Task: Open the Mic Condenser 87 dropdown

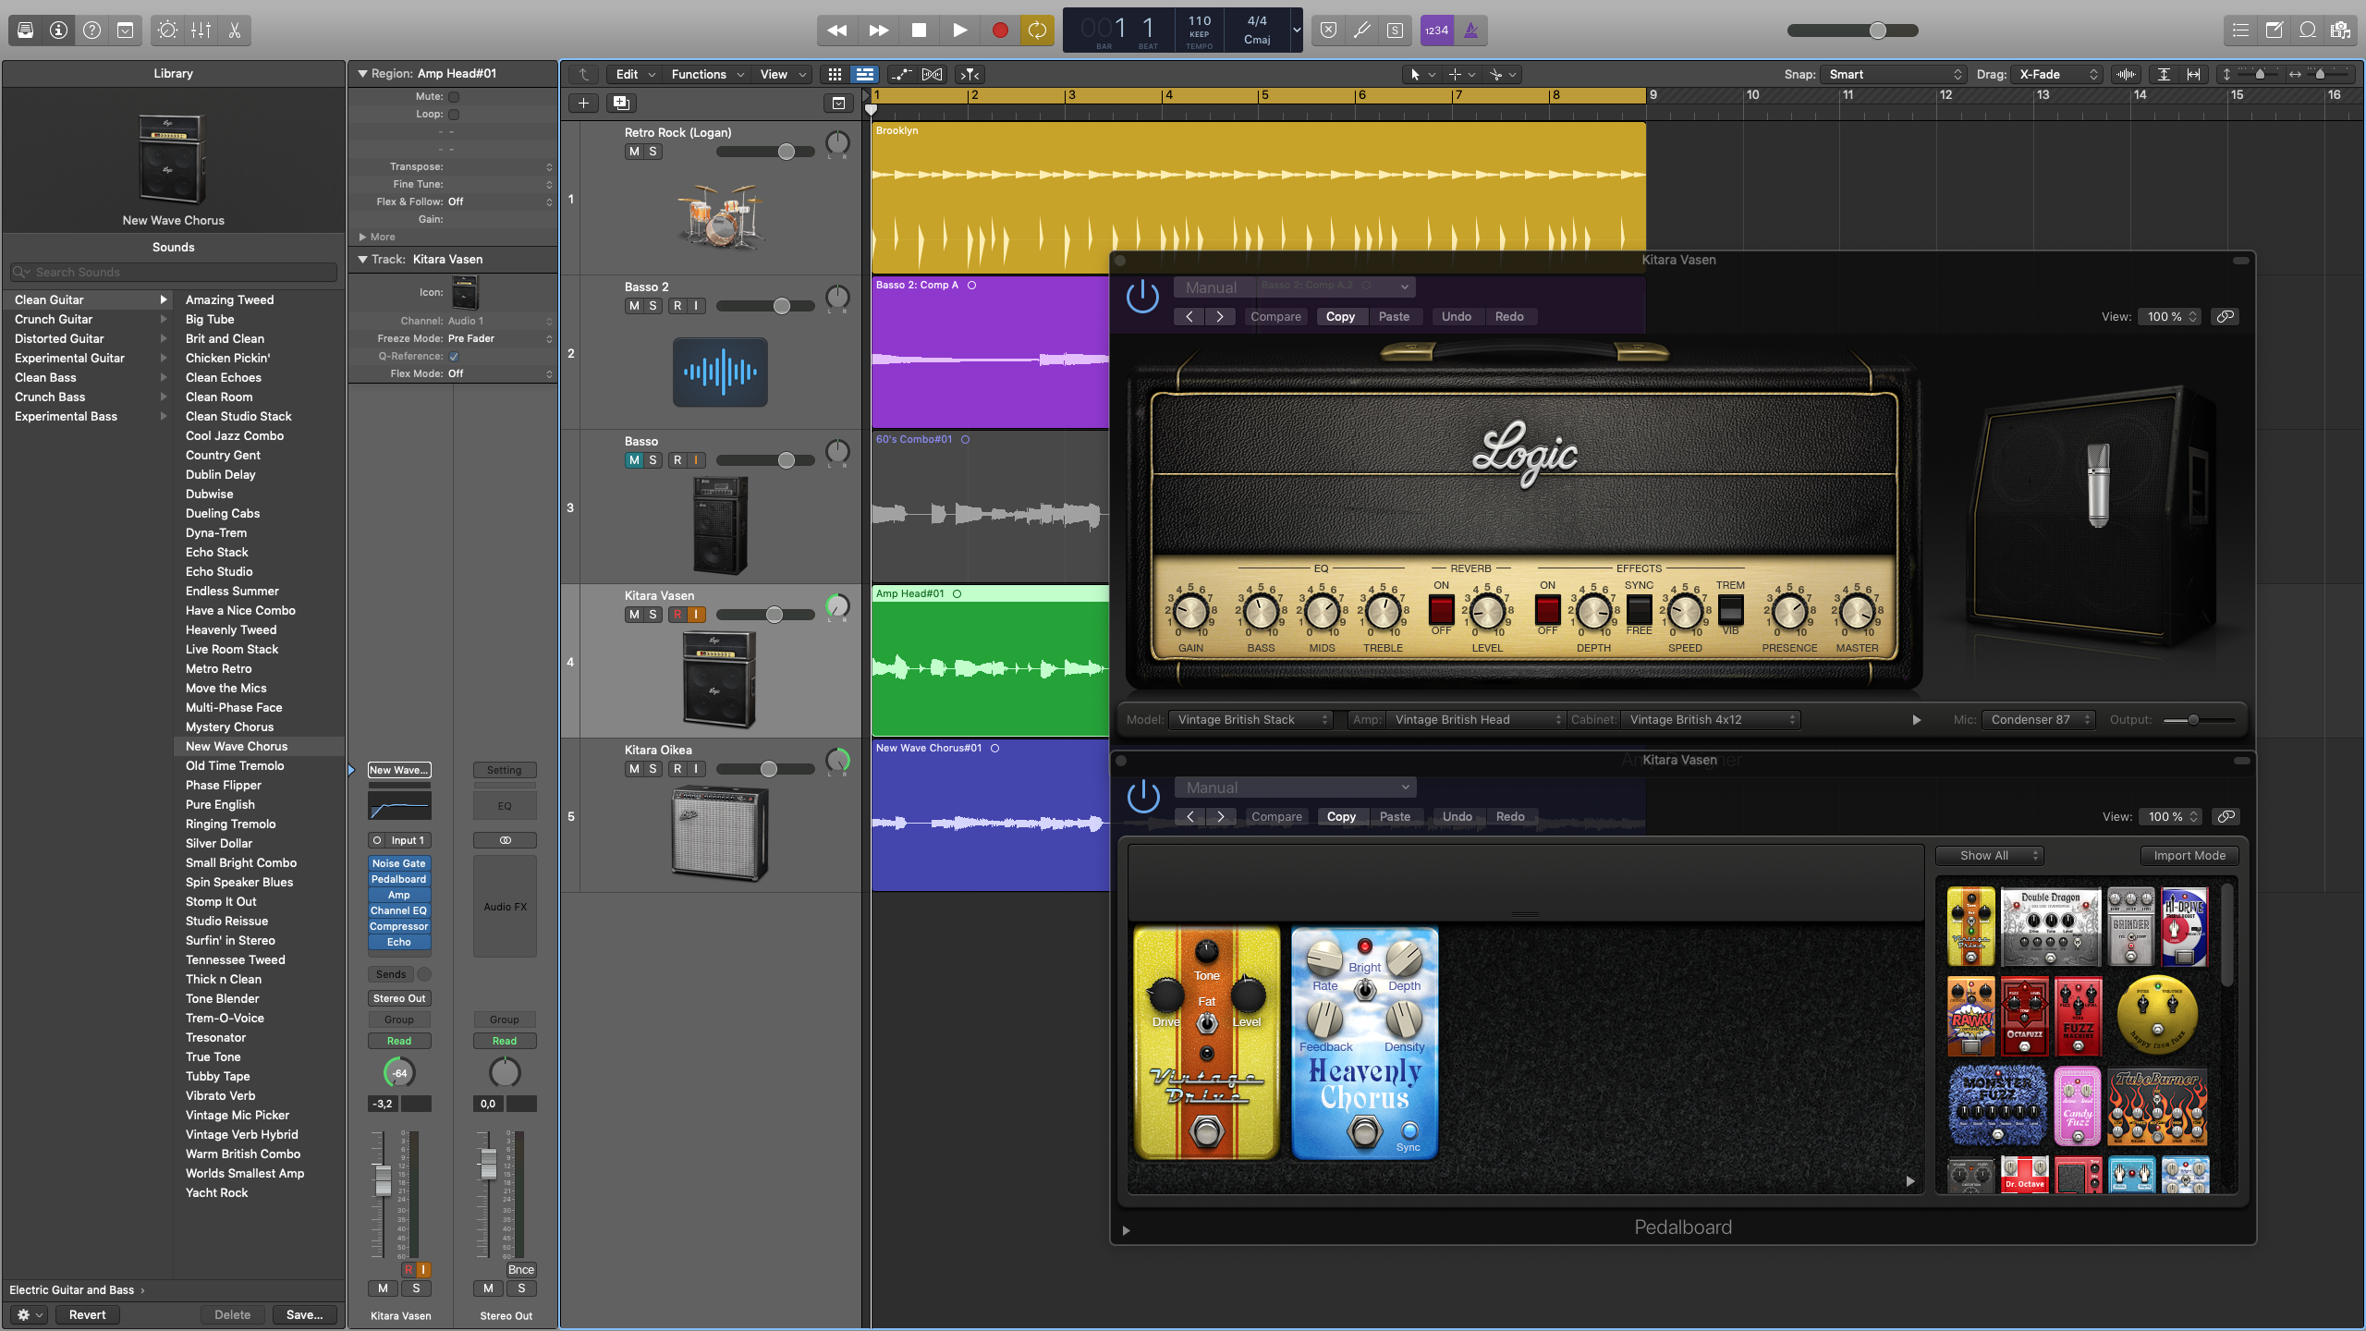Action: (x=2039, y=720)
